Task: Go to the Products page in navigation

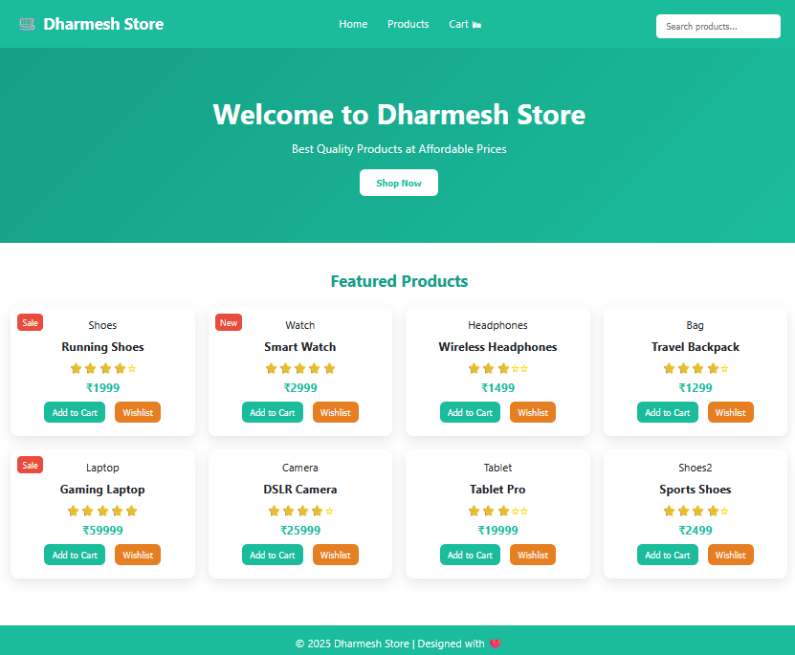Action: pos(408,24)
